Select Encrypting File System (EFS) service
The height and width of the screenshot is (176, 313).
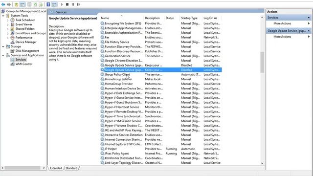pyautogui.click(x=161, y=23)
